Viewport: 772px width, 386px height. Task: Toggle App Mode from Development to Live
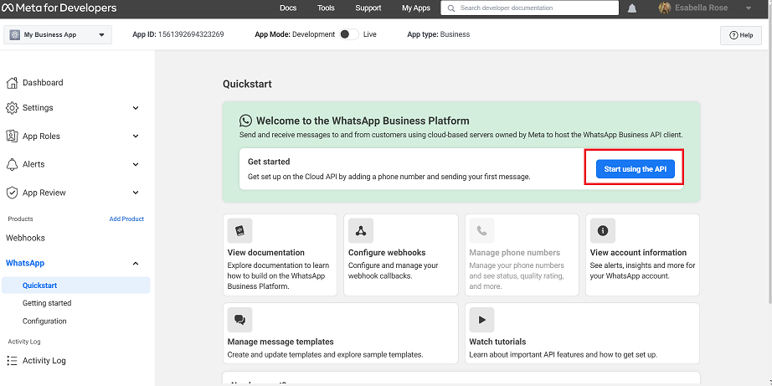pyautogui.click(x=349, y=34)
